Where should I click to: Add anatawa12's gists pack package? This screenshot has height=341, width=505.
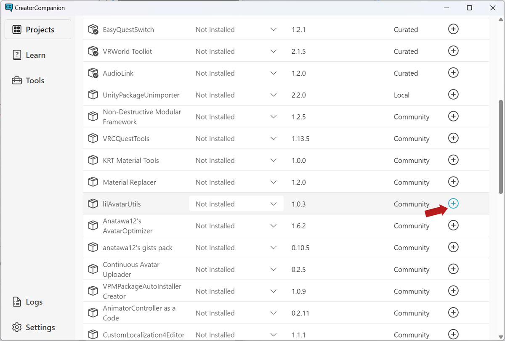tap(453, 247)
